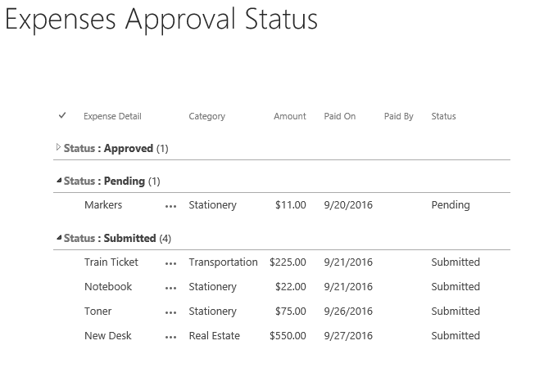Click the Status column header
The image size is (535, 372).
(443, 116)
